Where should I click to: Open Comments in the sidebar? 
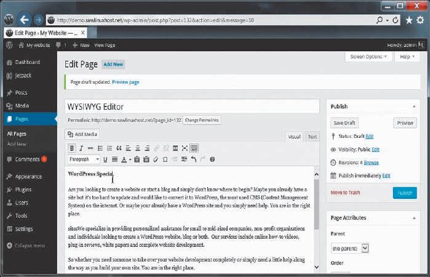click(x=28, y=159)
